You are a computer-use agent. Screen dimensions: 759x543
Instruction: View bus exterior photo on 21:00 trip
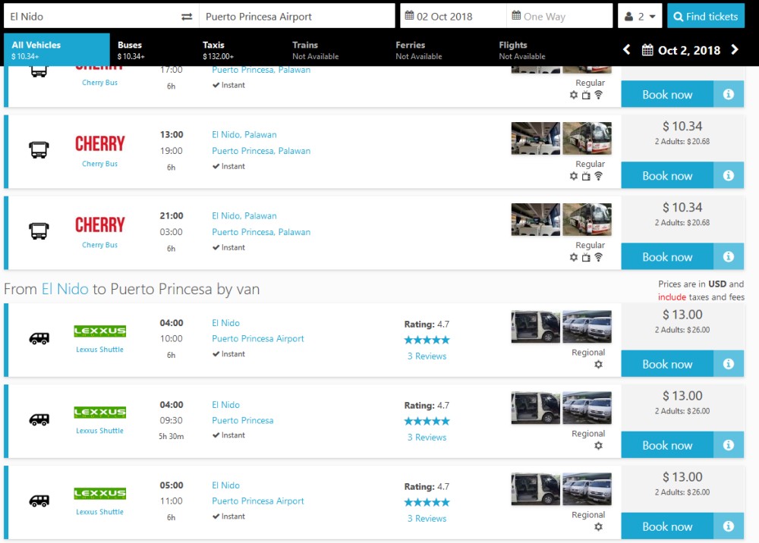(x=587, y=219)
